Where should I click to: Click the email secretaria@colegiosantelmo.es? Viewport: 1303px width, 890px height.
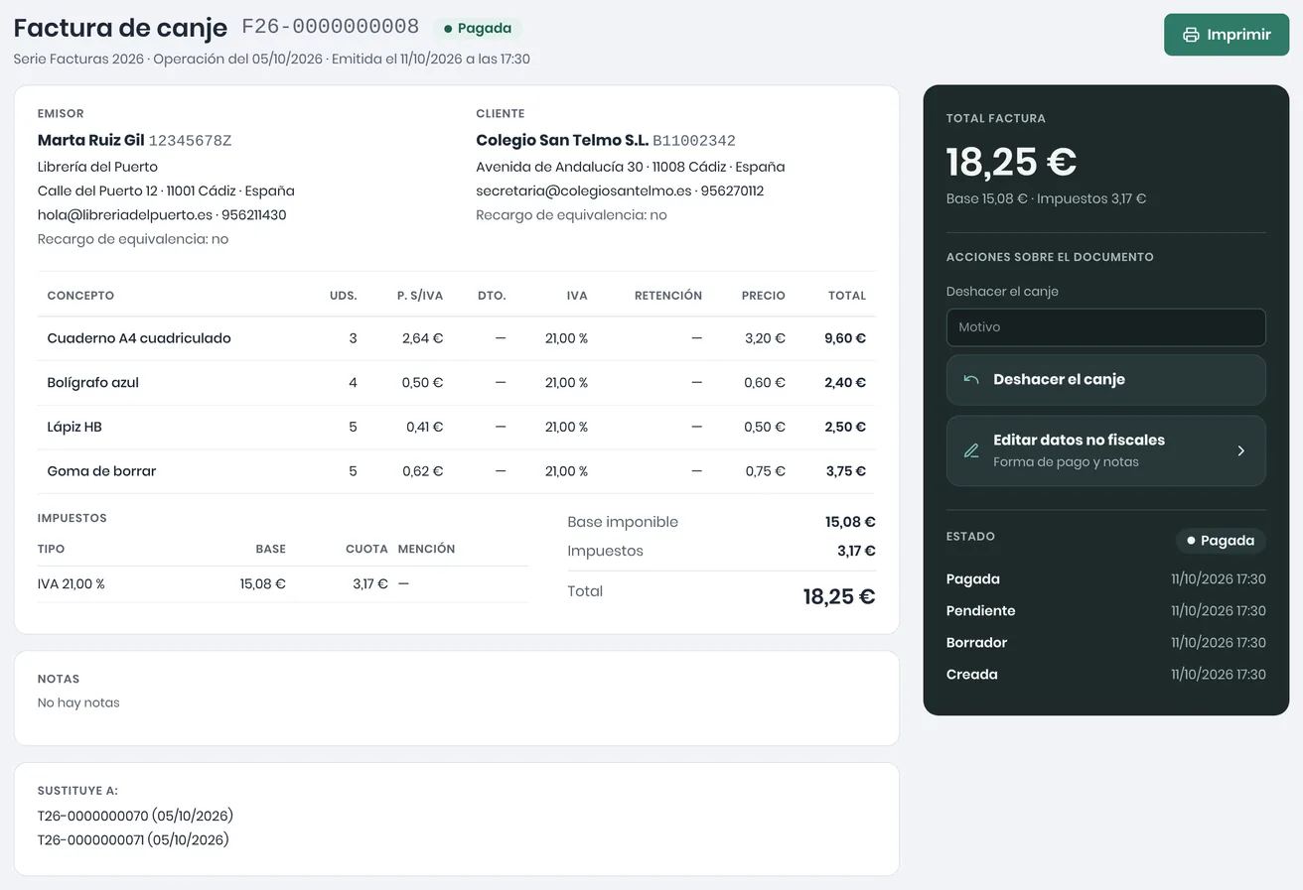584,191
